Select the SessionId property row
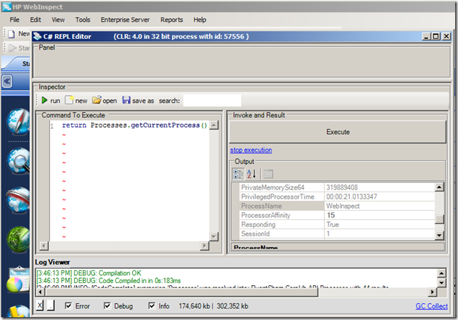Image resolution: width=458 pixels, height=320 pixels. point(337,234)
